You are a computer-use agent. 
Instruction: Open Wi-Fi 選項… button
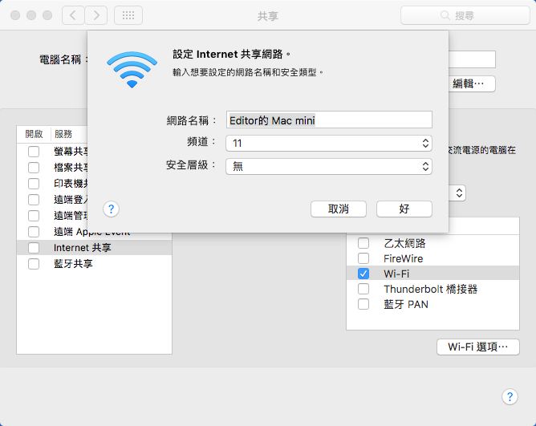pos(478,347)
